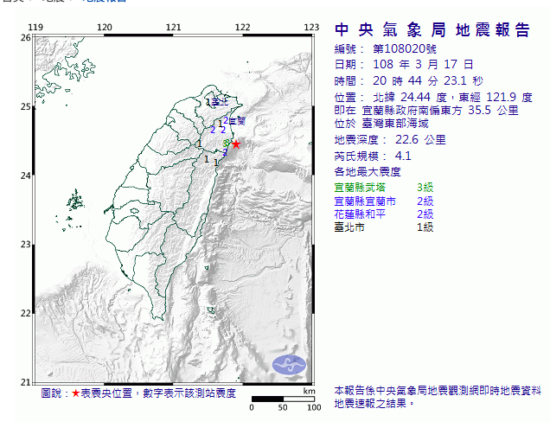
Task: Select the 宜蘭 station label on map
Action: pos(237,120)
